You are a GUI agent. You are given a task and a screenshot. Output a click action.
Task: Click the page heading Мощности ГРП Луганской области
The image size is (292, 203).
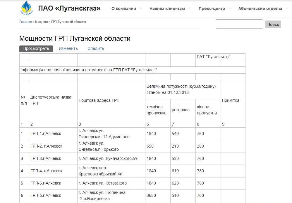(75, 38)
